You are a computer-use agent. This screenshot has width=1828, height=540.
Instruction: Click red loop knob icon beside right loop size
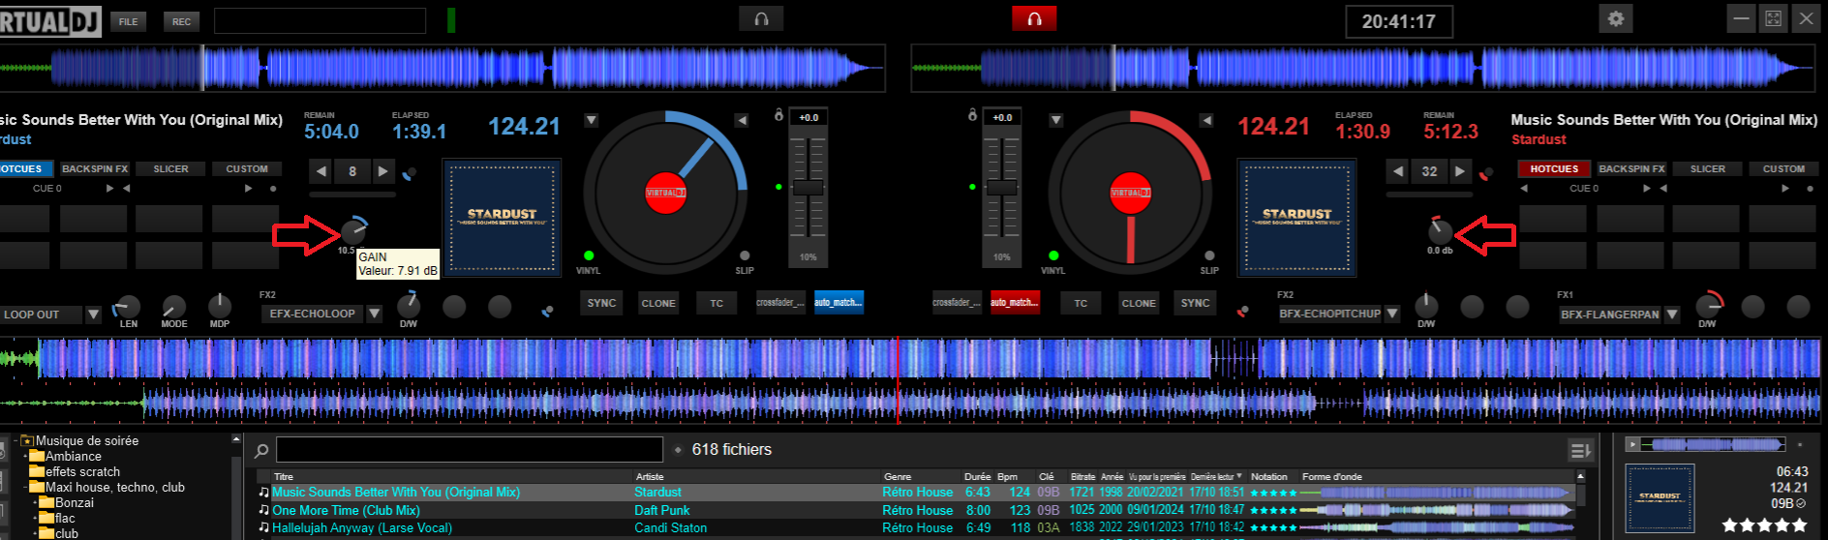1485,174
